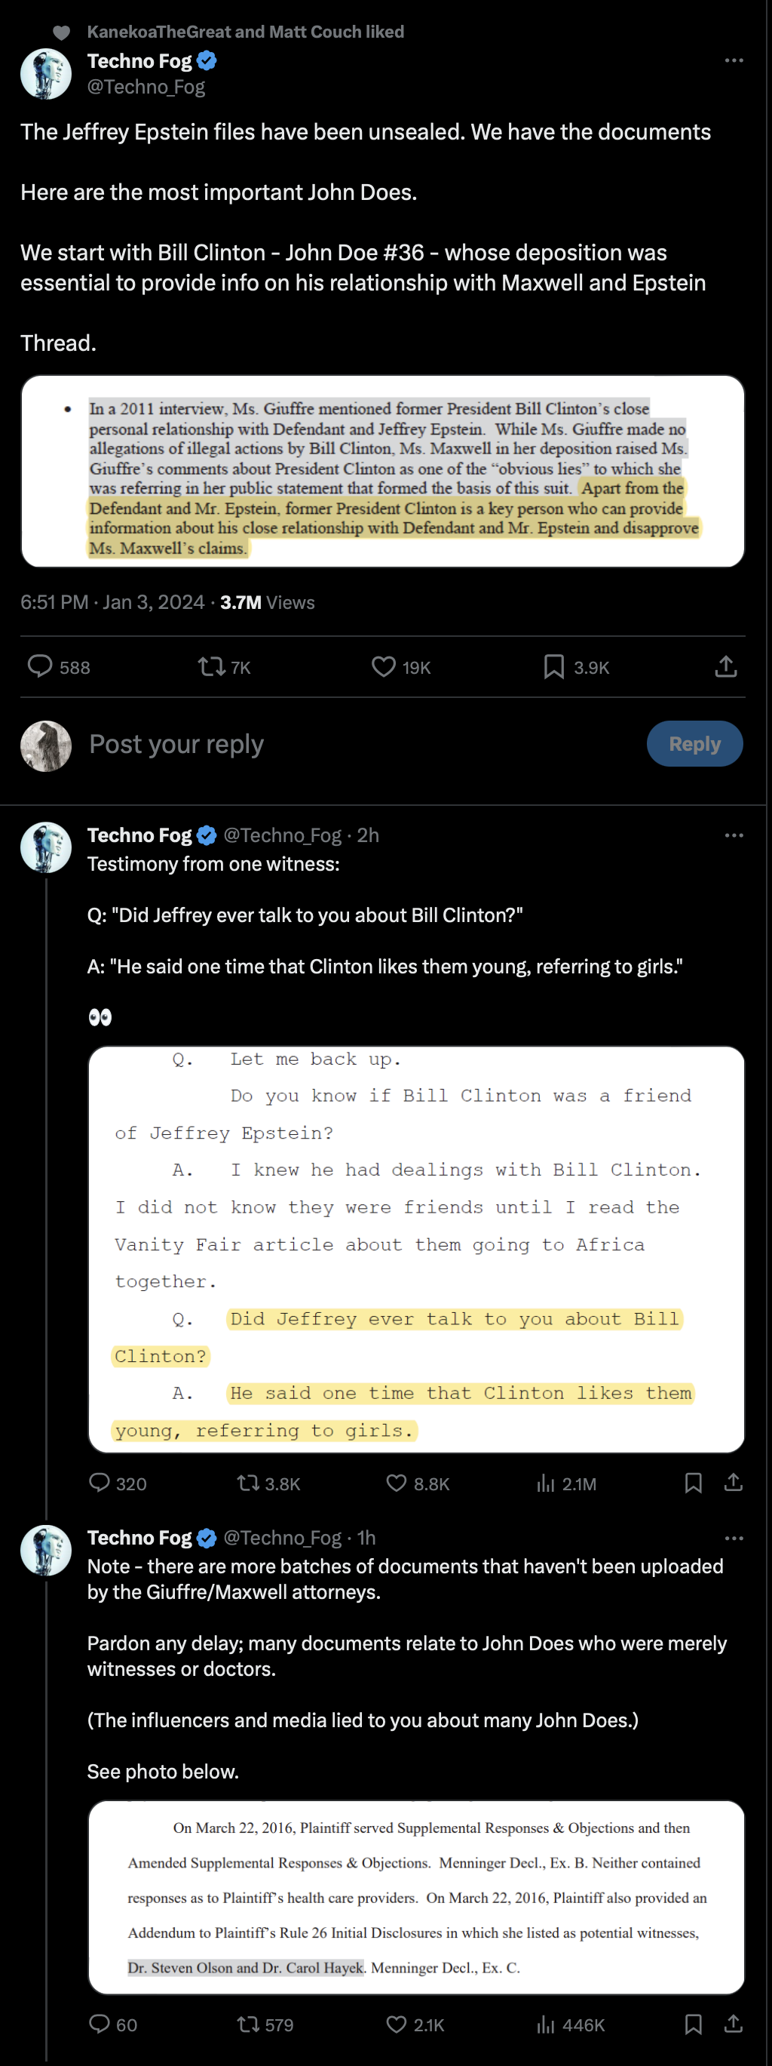Click the blue Reply button

pos(694,743)
